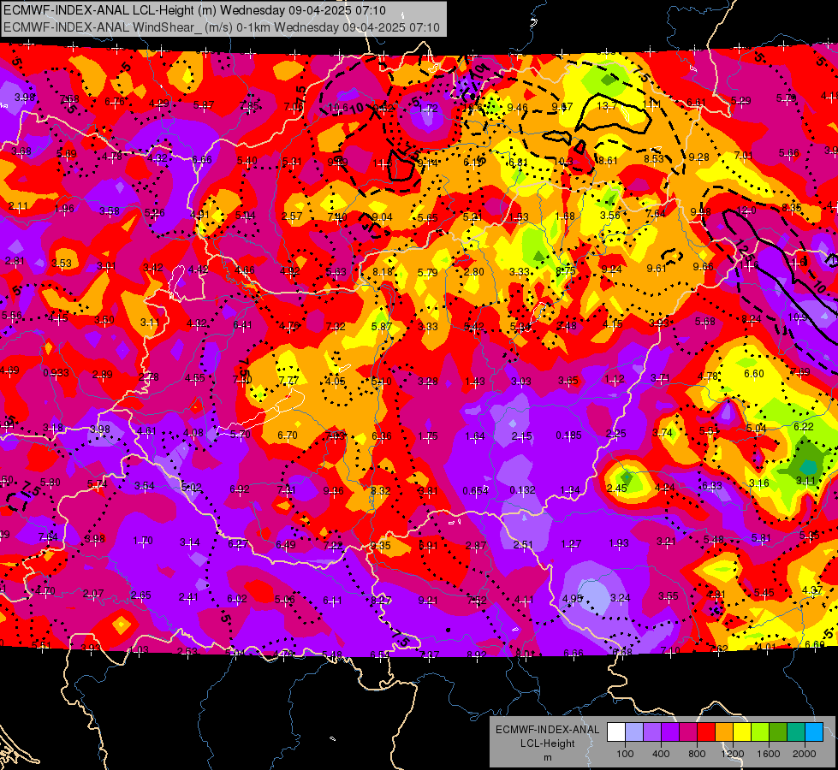Click the 9.04 wind shear value
Image resolution: width=838 pixels, height=770 pixels.
tap(382, 216)
